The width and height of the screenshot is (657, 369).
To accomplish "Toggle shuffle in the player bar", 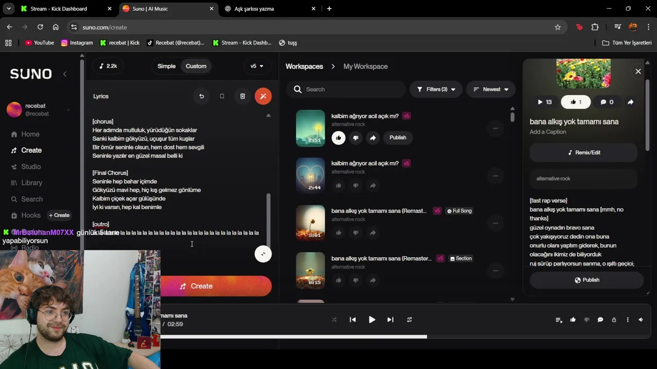I will tap(334, 320).
